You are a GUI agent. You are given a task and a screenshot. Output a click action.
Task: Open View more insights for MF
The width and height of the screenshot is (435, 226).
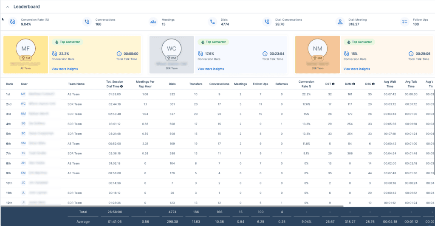point(65,69)
